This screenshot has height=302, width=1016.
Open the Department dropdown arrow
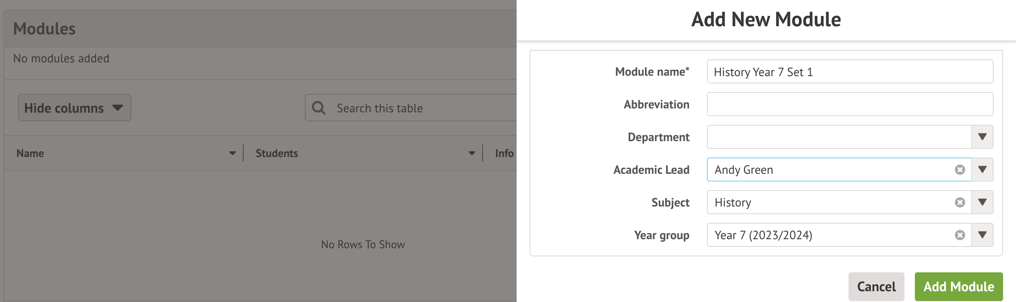coord(982,137)
